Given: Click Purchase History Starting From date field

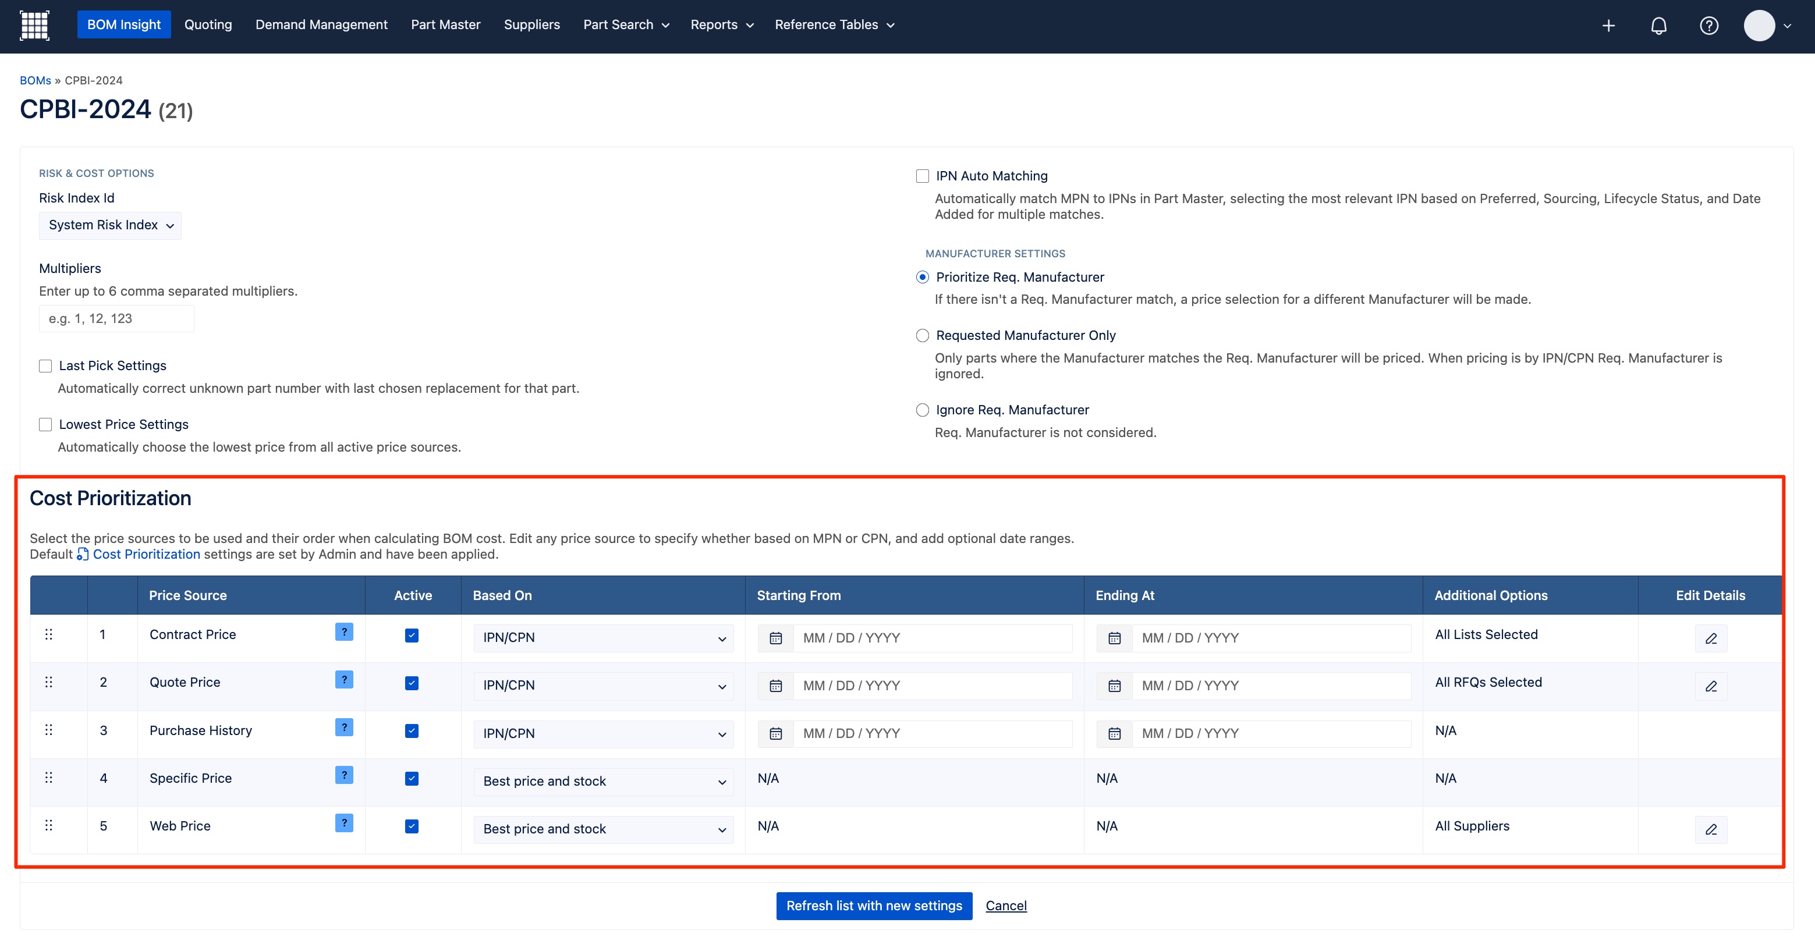Looking at the screenshot, I should point(933,734).
